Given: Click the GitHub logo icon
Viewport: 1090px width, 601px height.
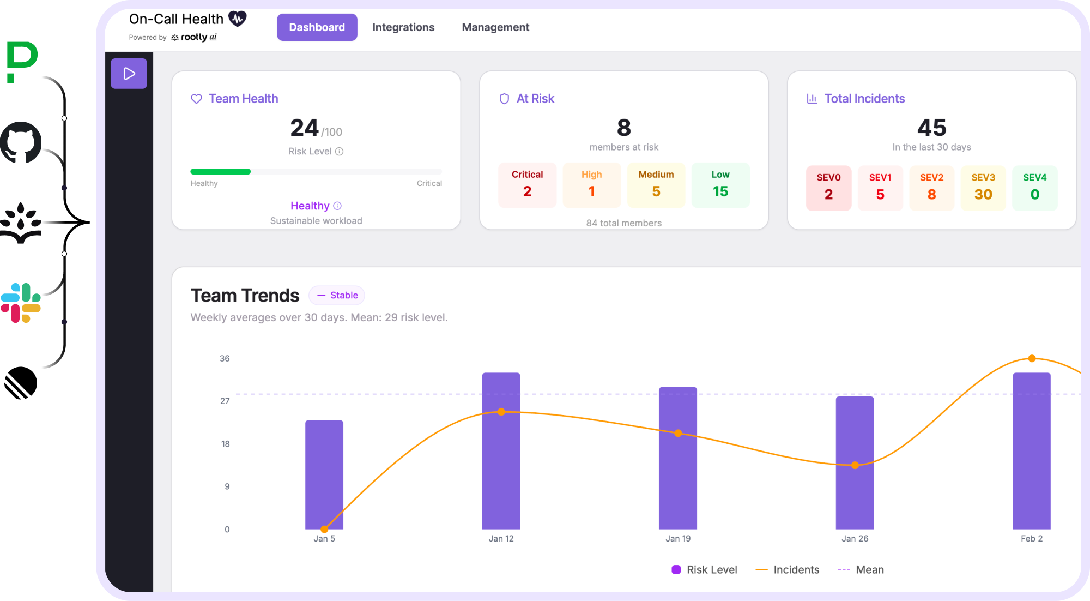Looking at the screenshot, I should (21, 142).
